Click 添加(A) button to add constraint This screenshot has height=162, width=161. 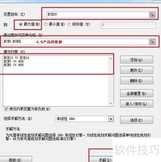point(137,60)
